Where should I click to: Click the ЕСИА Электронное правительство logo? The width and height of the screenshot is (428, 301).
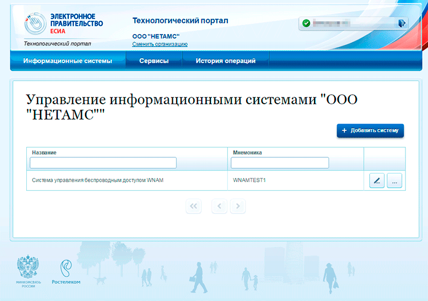pyautogui.click(x=64, y=24)
